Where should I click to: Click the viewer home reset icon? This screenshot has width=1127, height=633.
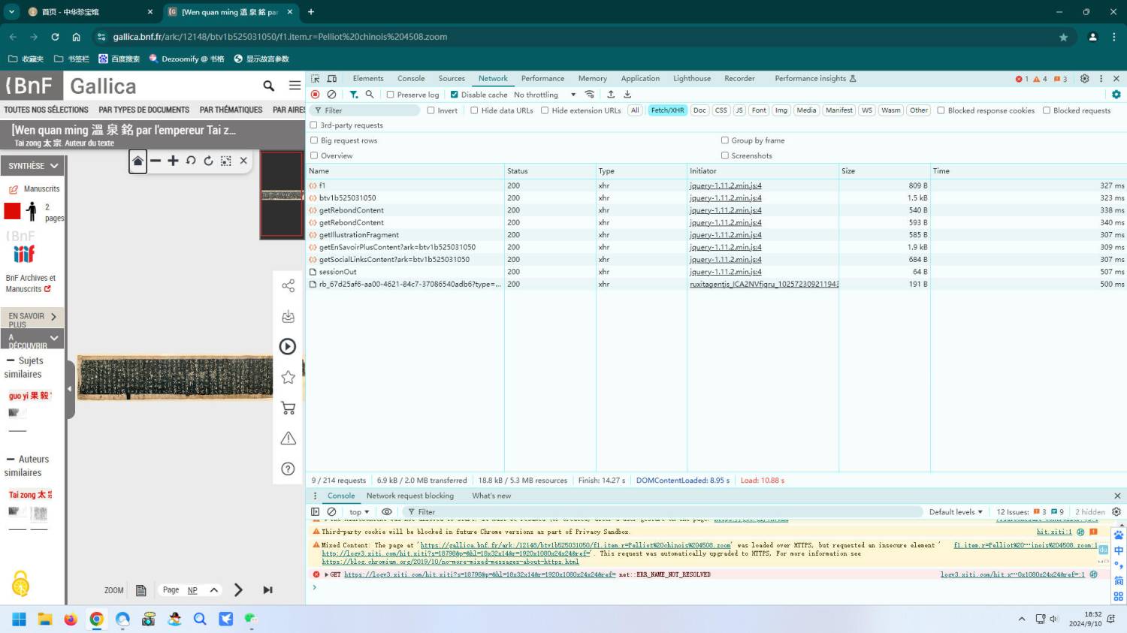[137, 161]
